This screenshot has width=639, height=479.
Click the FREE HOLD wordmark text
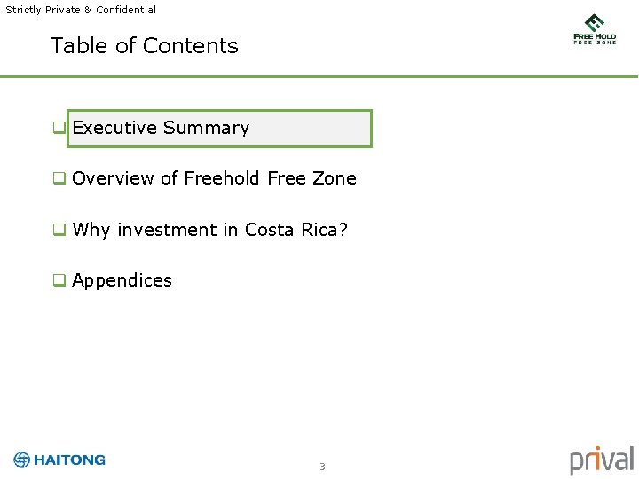(595, 36)
